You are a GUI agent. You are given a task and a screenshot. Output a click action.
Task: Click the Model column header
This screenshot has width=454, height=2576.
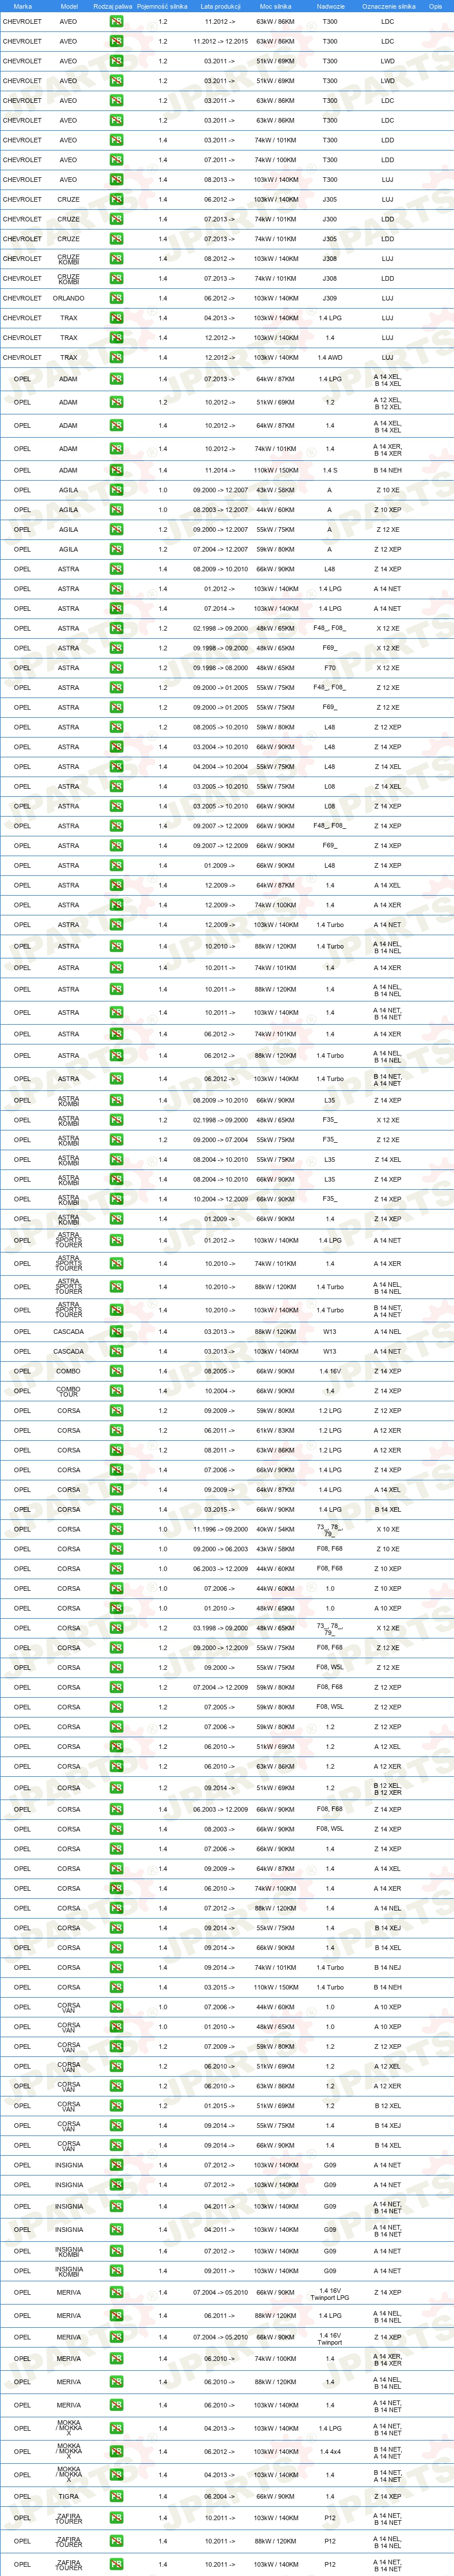tap(69, 6)
